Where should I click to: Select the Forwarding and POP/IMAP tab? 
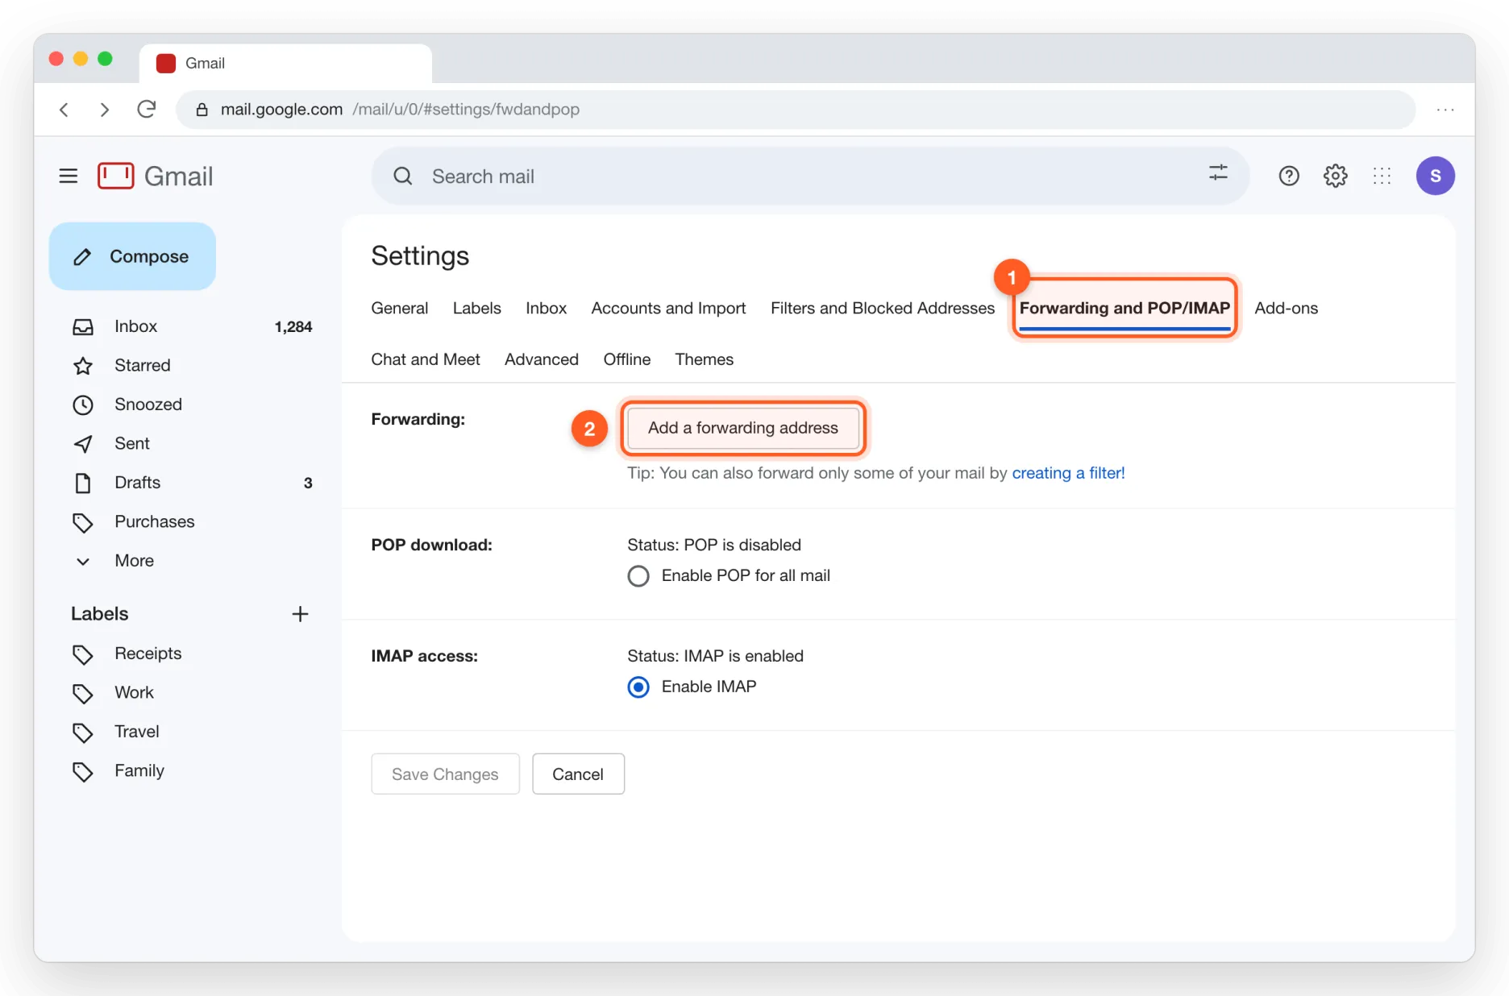pyautogui.click(x=1124, y=308)
